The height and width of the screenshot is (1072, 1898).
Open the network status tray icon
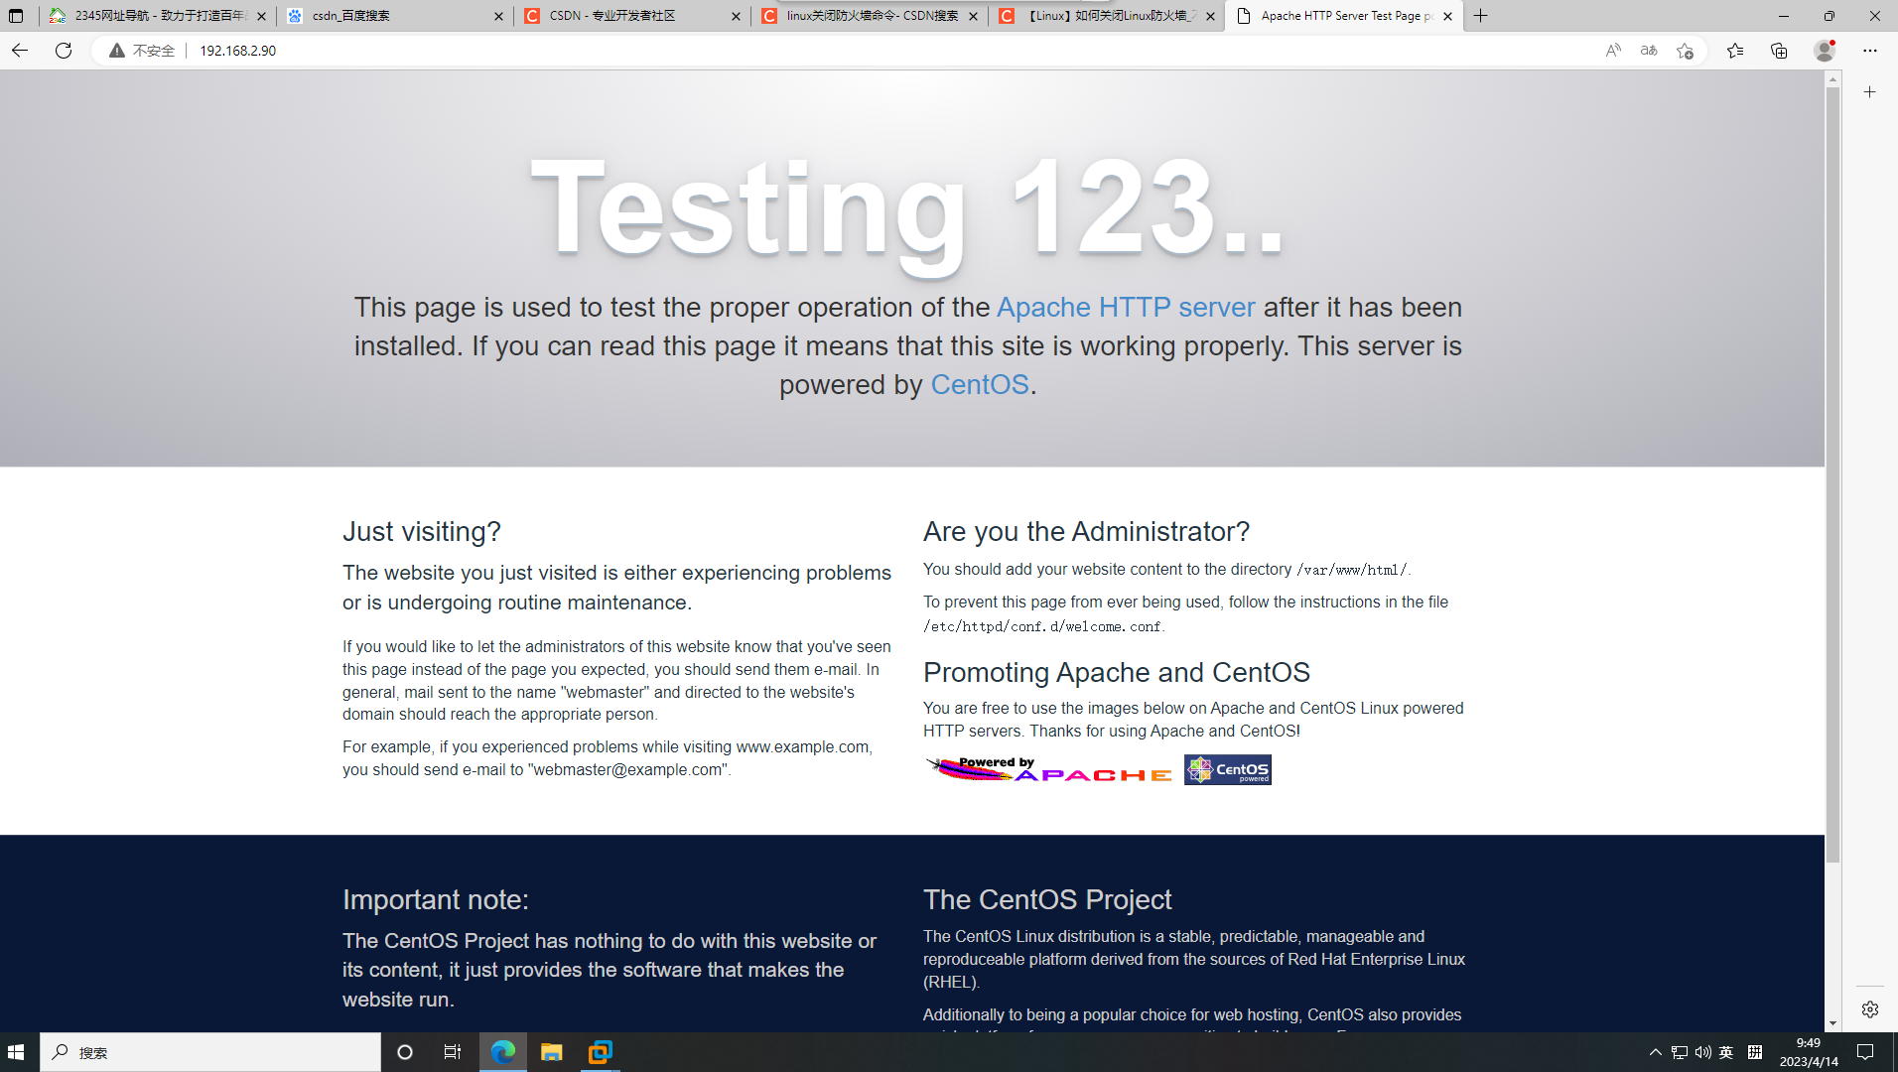(x=1680, y=1052)
